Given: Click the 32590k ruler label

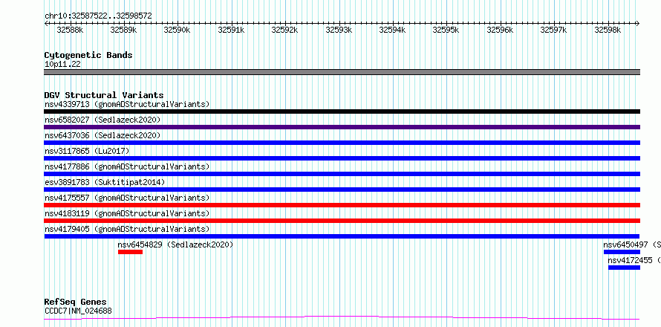Looking at the screenshot, I should coord(178,30).
